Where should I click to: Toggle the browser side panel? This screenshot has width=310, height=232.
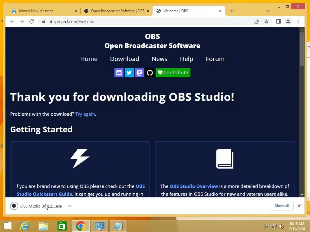click(279, 21)
